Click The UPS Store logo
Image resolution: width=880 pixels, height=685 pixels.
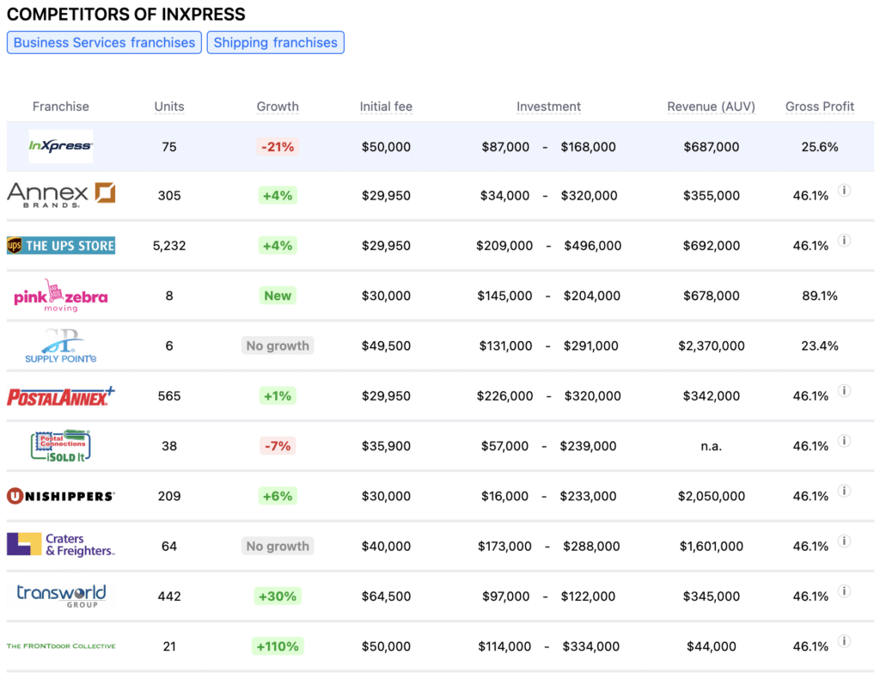point(61,245)
